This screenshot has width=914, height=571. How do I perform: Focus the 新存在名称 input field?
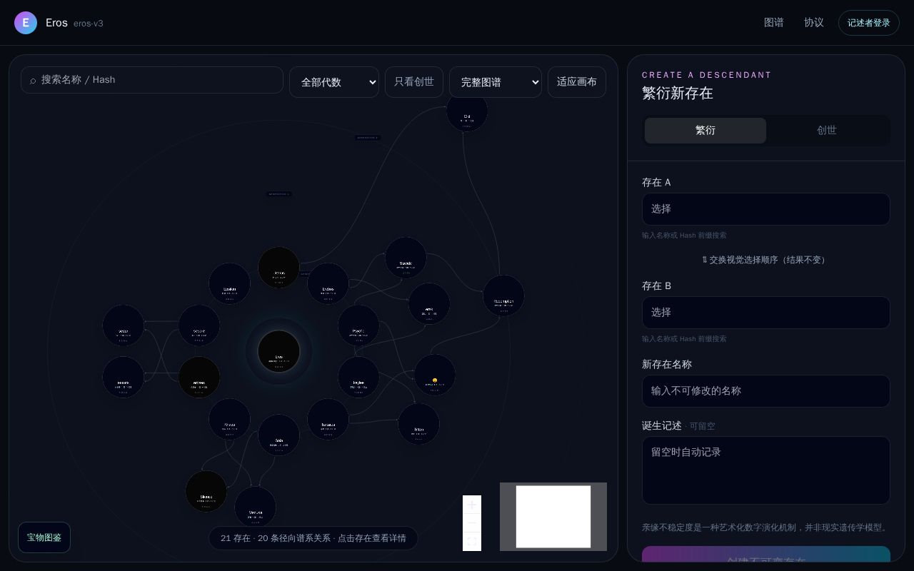point(766,391)
